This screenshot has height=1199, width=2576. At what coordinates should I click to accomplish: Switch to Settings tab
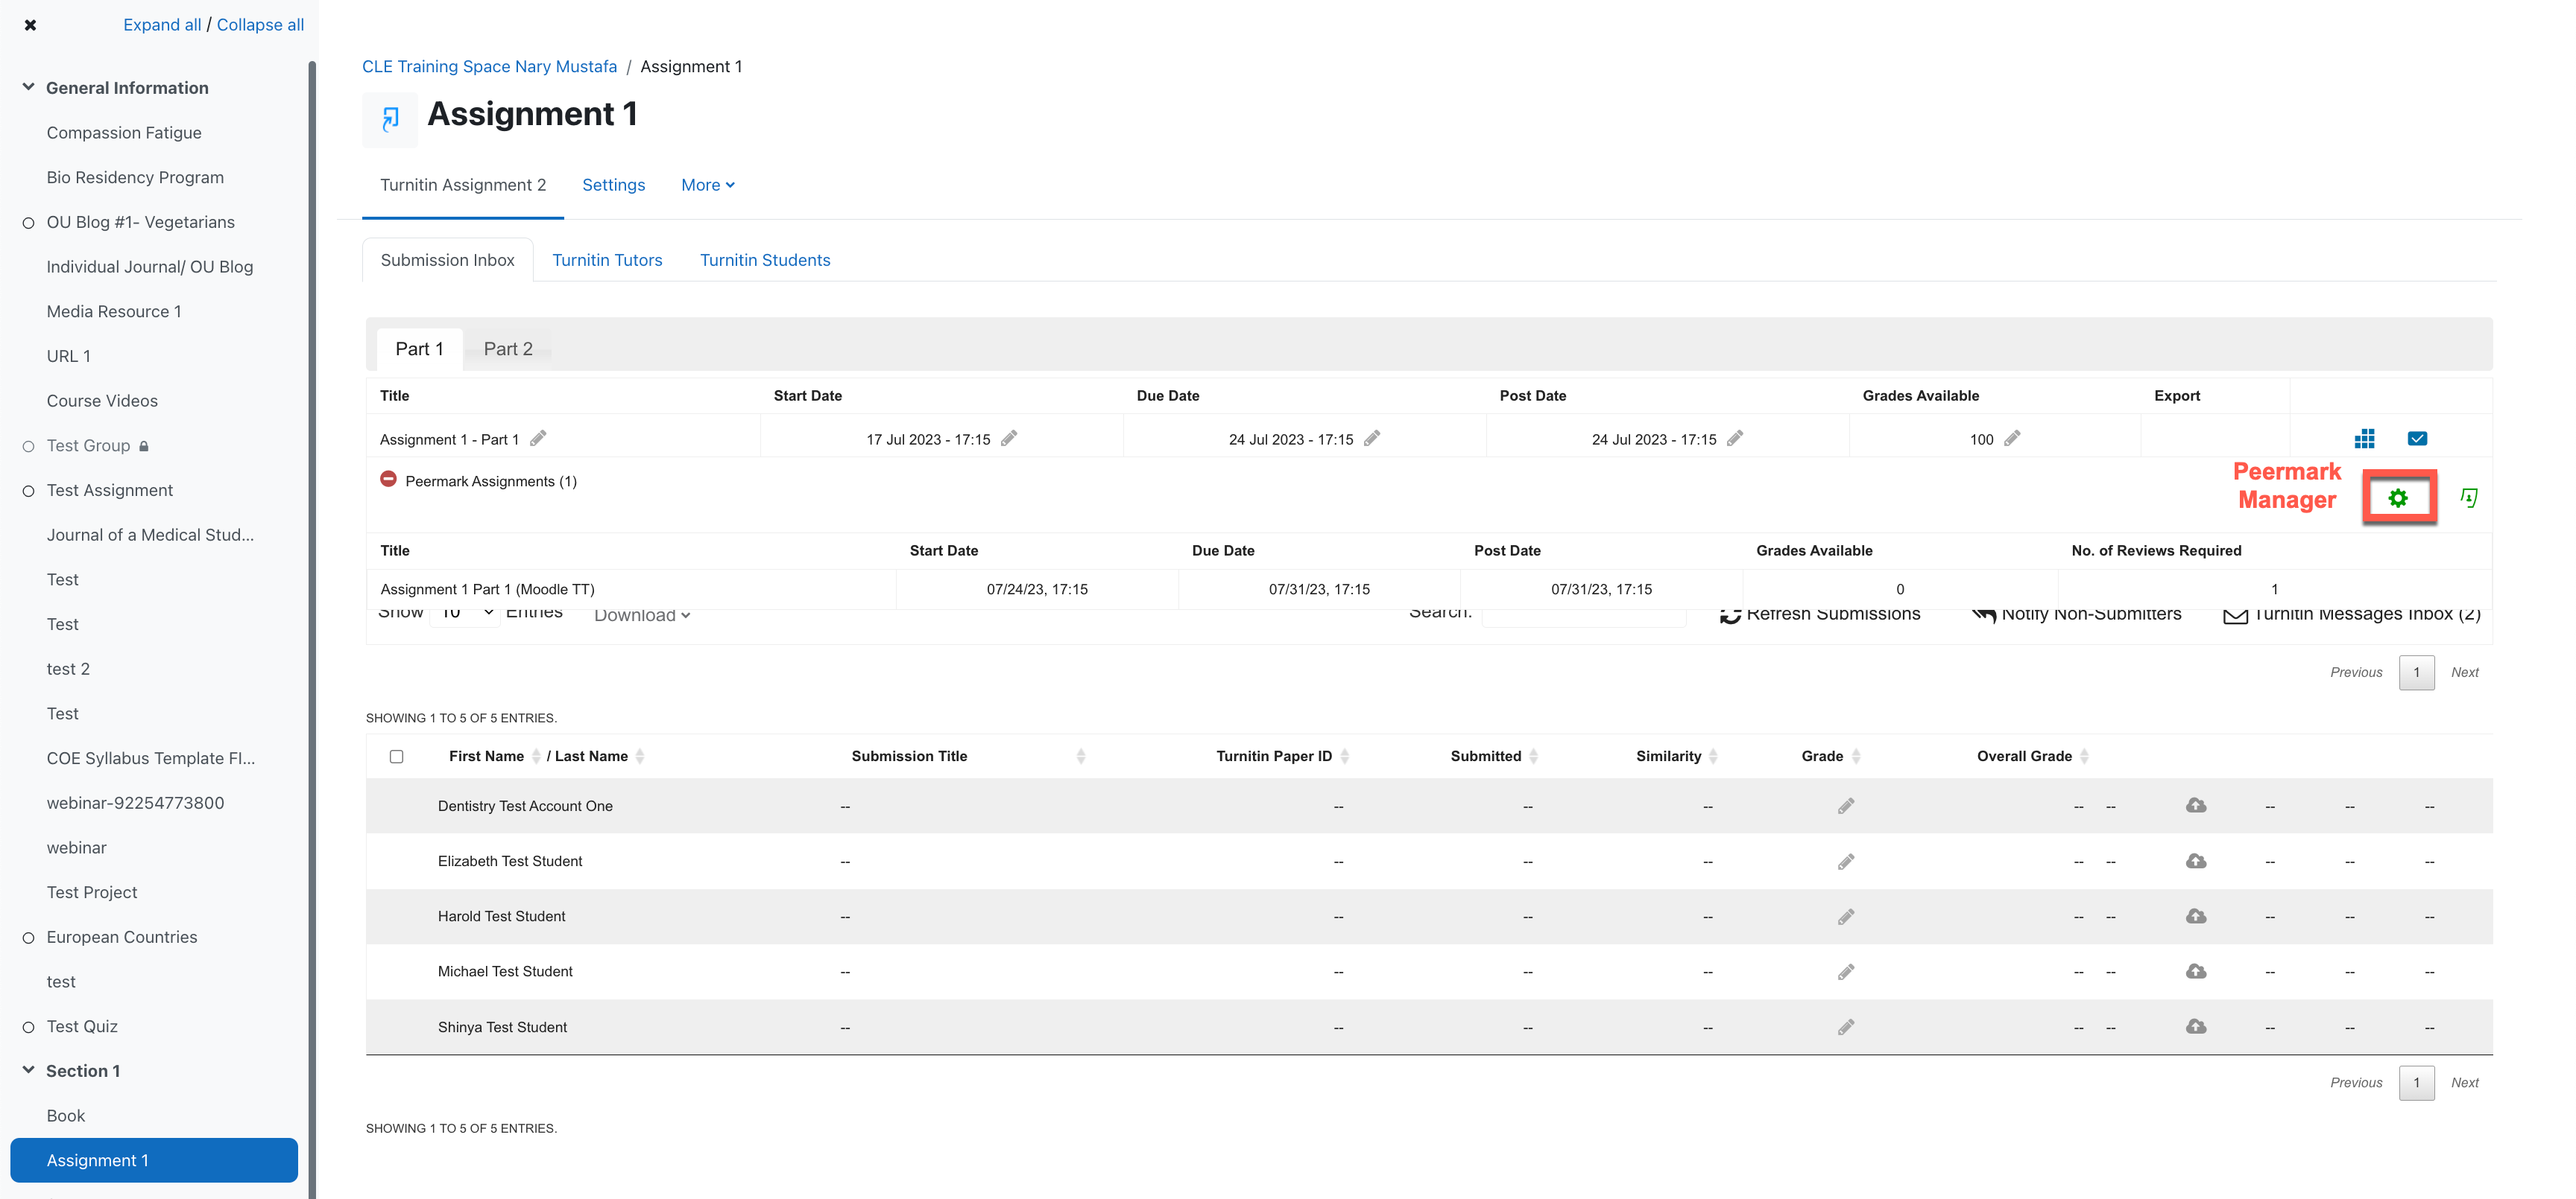click(x=614, y=185)
